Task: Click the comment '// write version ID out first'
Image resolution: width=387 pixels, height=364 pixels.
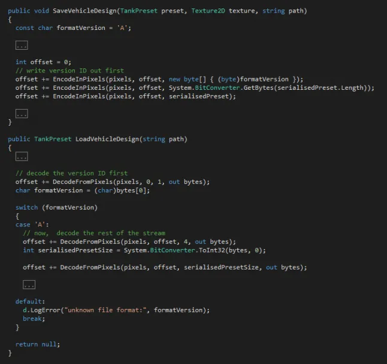Action: (69, 71)
